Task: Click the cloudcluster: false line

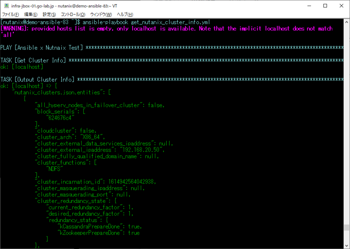Action: pyautogui.click(x=66, y=131)
